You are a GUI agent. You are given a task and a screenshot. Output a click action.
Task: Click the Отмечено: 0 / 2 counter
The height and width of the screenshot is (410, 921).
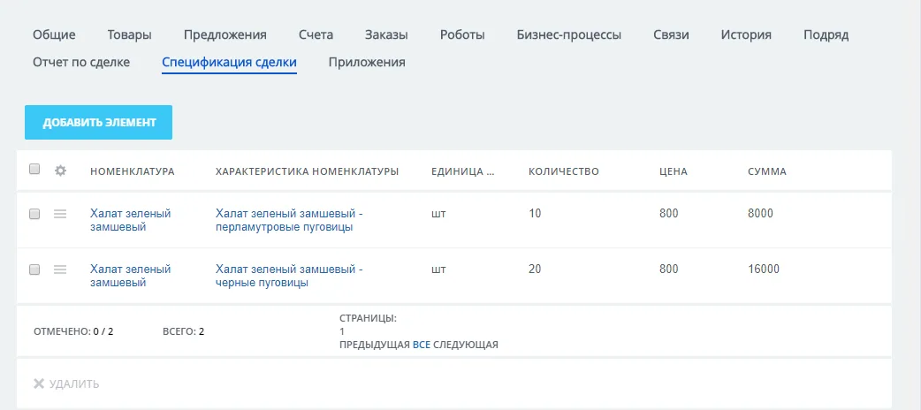coord(73,331)
